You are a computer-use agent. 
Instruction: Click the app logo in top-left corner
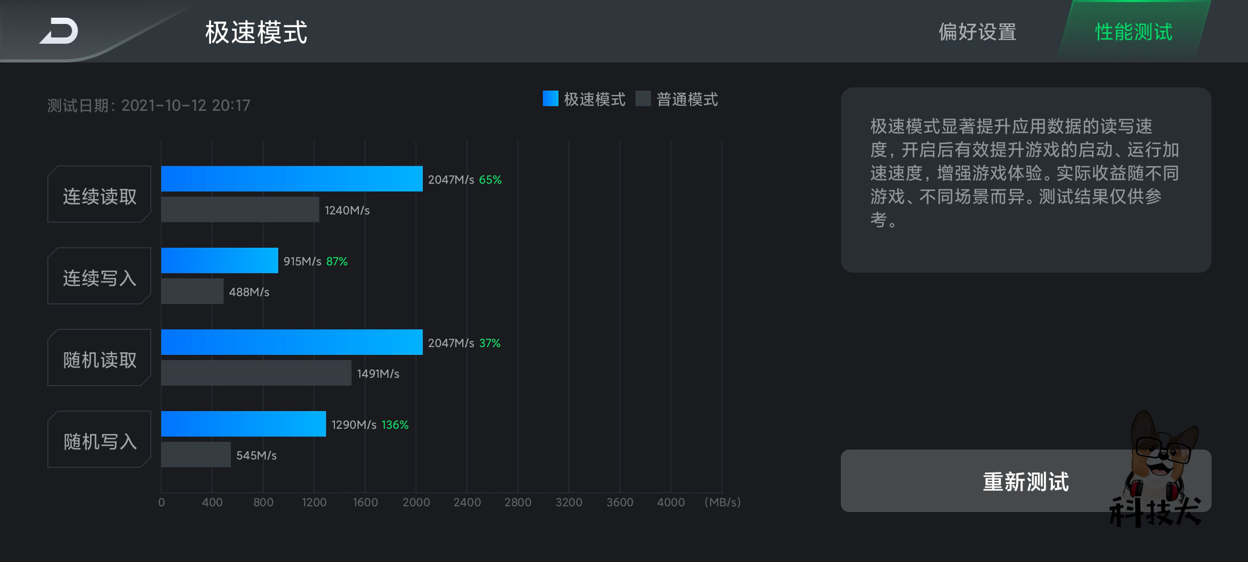pyautogui.click(x=59, y=31)
